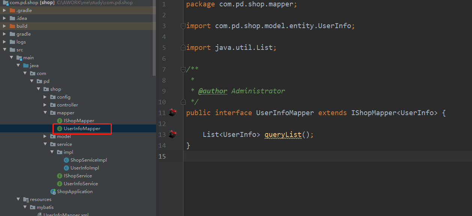Click the src folder icon
Image resolution: width=472 pixels, height=216 pixels.
(x=12, y=50)
